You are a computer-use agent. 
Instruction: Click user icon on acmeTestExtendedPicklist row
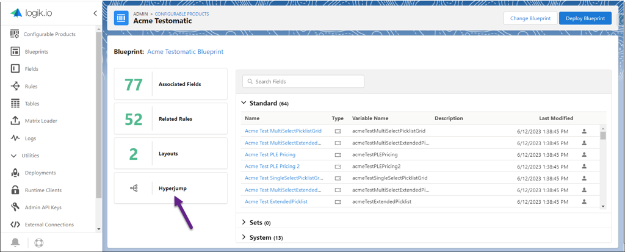pos(584,201)
